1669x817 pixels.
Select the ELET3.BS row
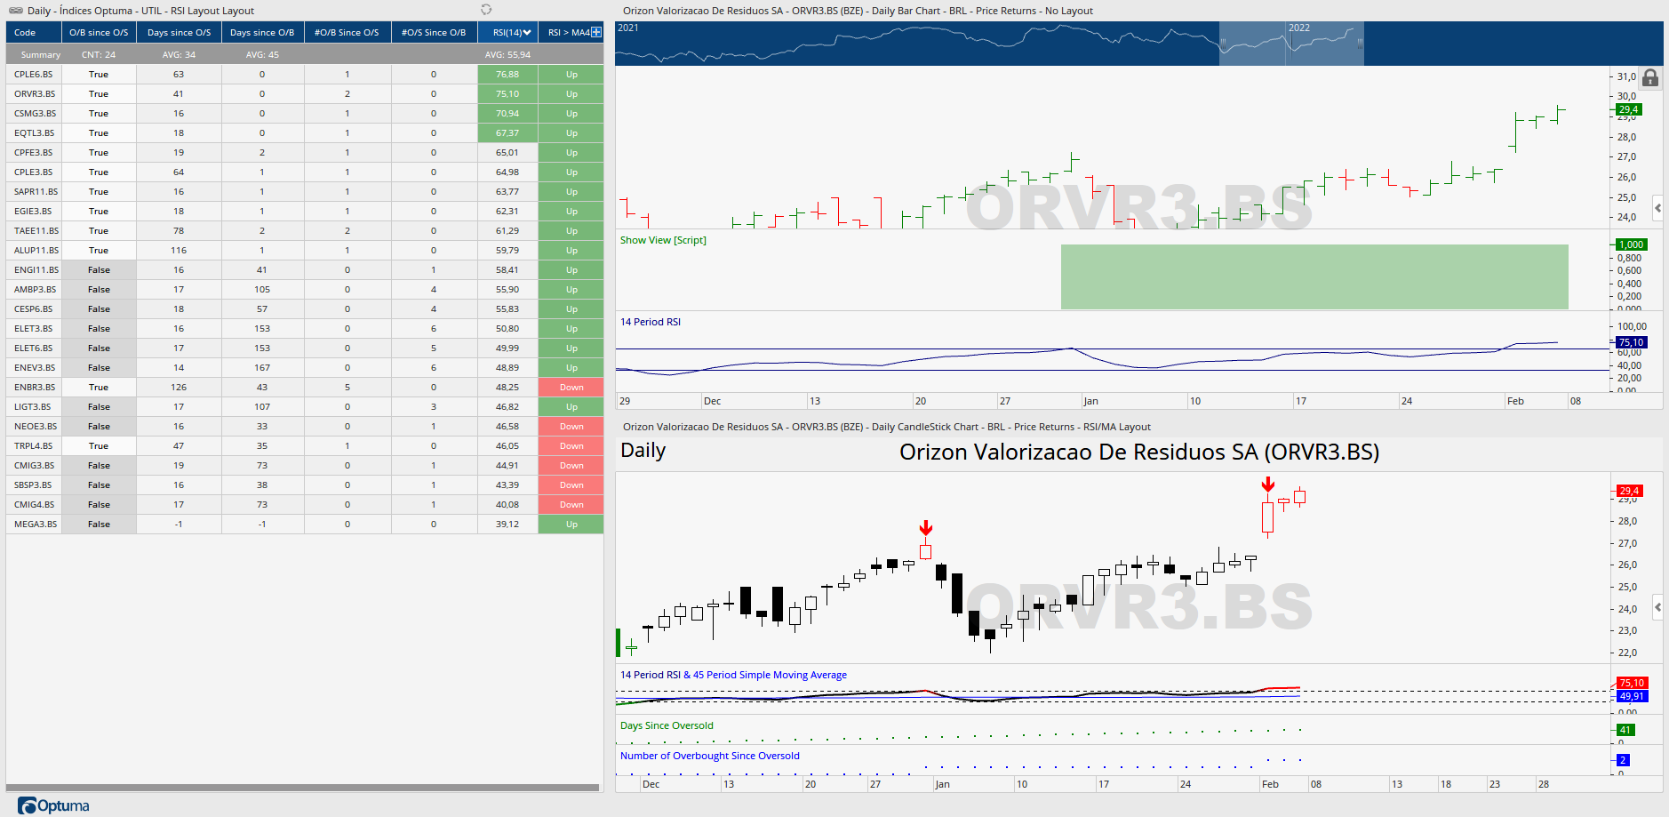(x=305, y=329)
